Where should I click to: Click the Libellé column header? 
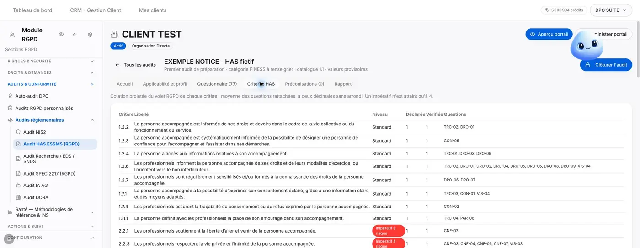(x=141, y=114)
